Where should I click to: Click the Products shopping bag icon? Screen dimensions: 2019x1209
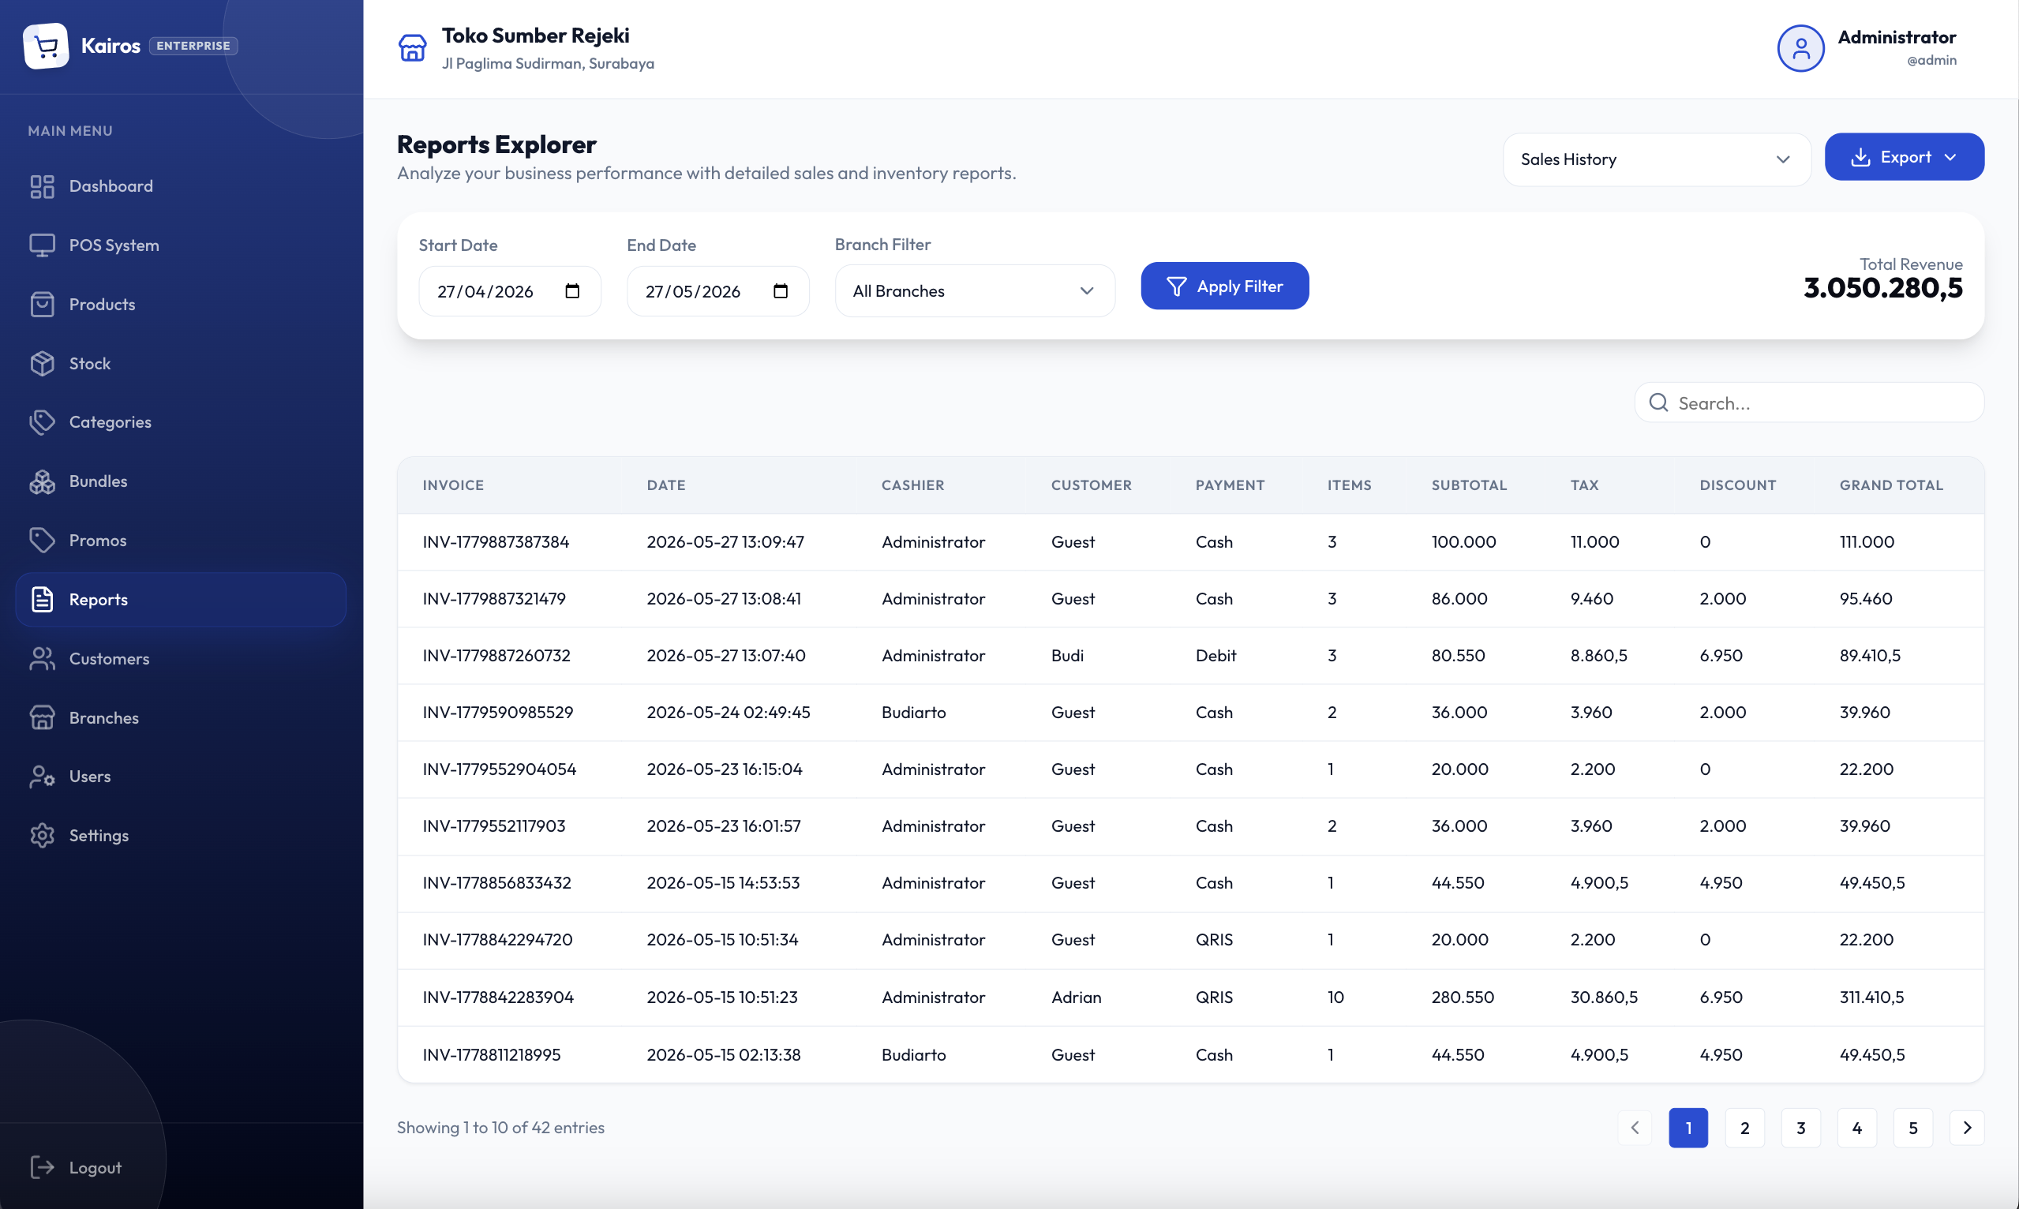42,305
